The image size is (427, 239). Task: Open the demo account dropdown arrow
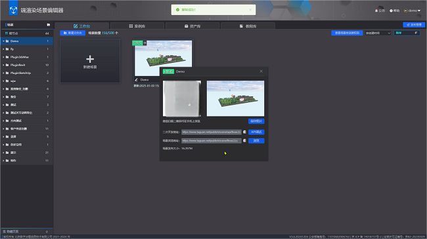click(419, 10)
